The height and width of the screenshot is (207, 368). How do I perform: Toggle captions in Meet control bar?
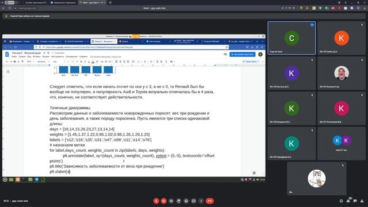point(171,201)
